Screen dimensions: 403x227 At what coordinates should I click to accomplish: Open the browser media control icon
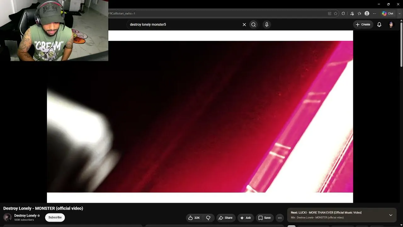[x=352, y=14]
